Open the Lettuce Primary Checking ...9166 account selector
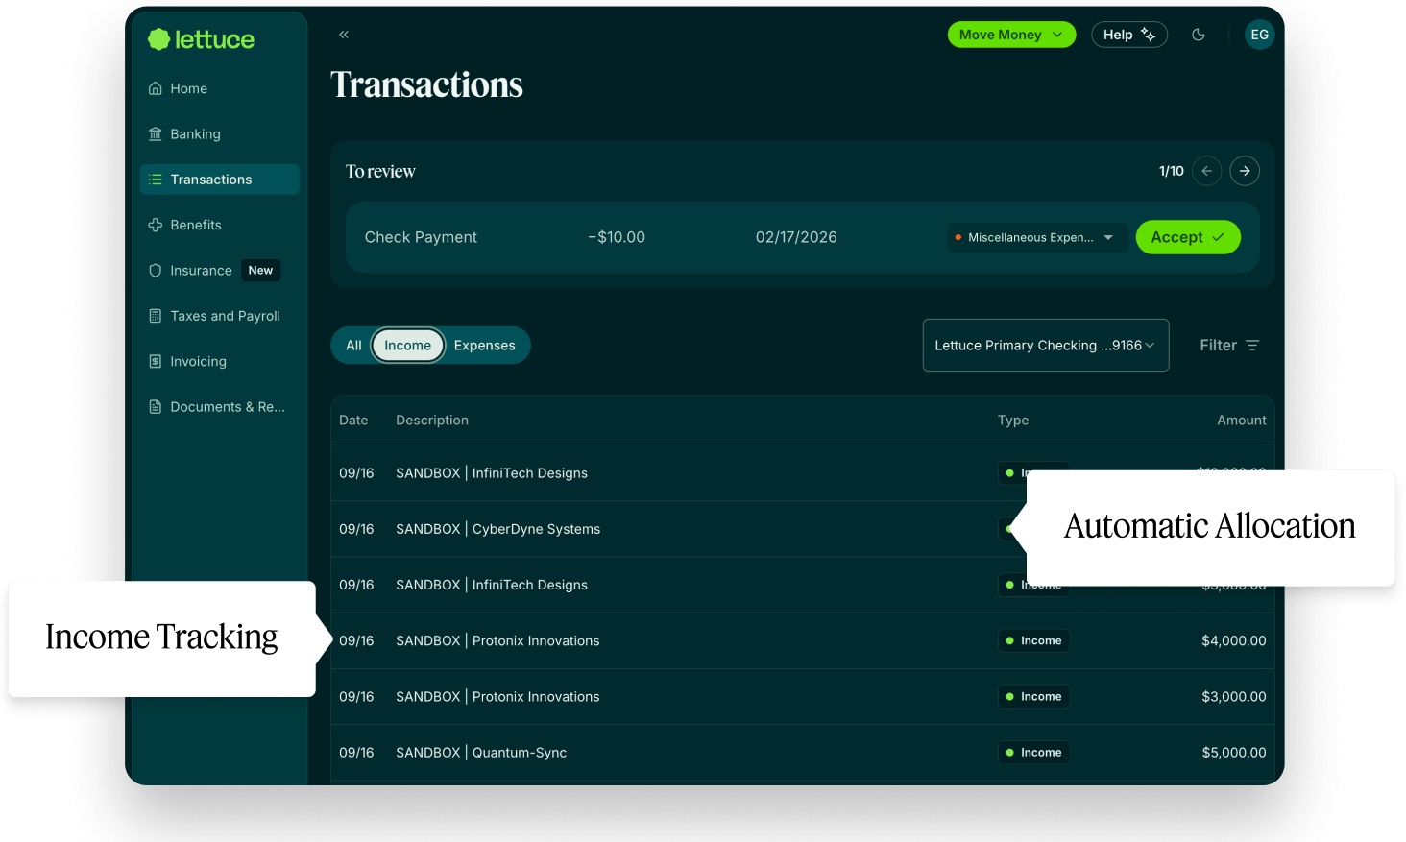 (1045, 345)
